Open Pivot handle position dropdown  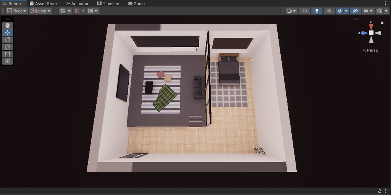pyautogui.click(x=17, y=11)
